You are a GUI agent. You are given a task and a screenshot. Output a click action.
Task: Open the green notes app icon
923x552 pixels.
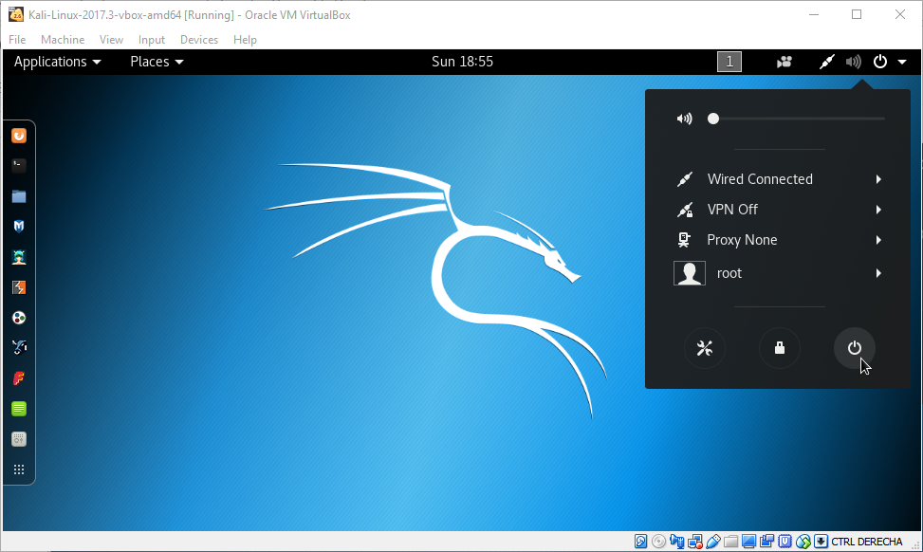(x=19, y=409)
